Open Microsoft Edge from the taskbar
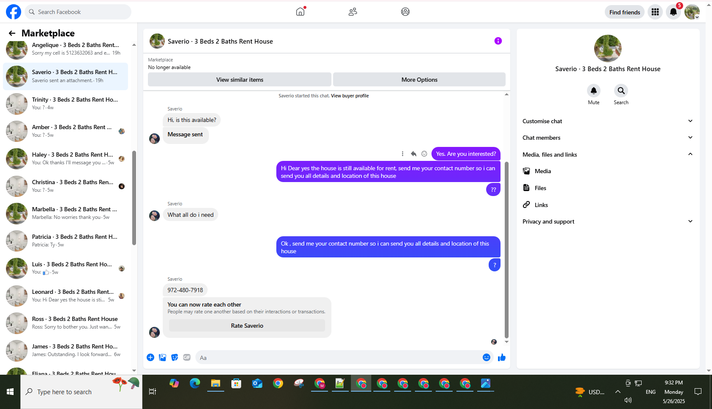 pyautogui.click(x=195, y=384)
